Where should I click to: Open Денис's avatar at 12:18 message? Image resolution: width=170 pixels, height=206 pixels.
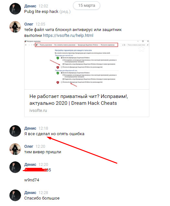[15, 131]
